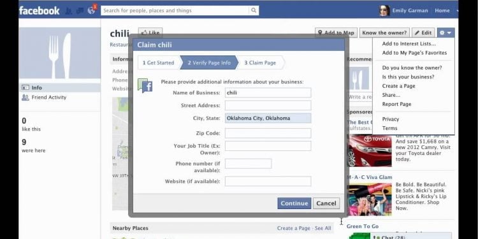Cancel the Claim chili dialog
The image size is (478, 239).
click(326, 203)
